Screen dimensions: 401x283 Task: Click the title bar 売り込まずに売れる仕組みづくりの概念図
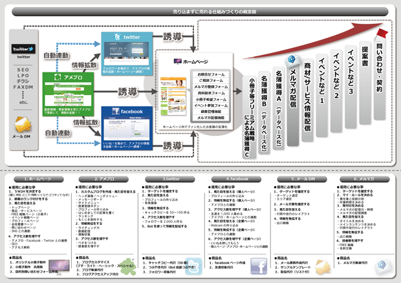(200, 12)
